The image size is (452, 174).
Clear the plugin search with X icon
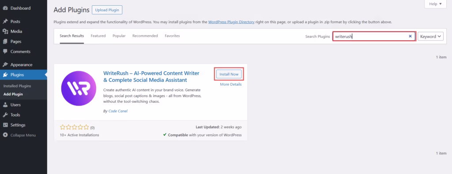(410, 36)
